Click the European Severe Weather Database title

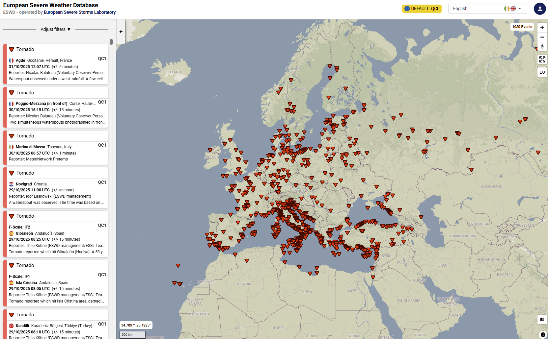pyautogui.click(x=51, y=5)
